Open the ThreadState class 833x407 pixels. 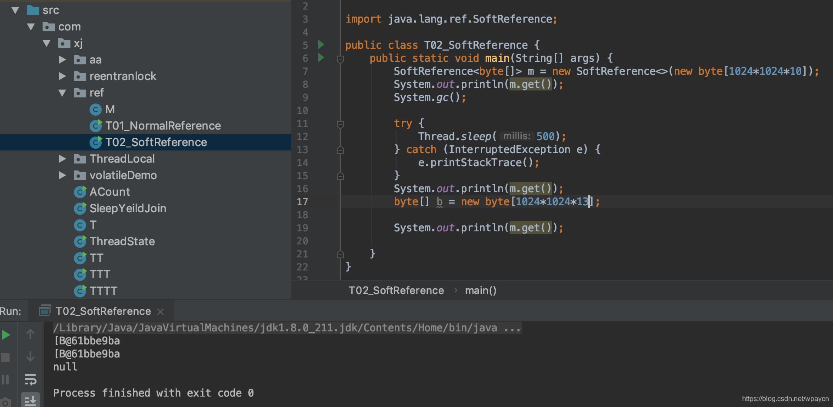tap(122, 241)
